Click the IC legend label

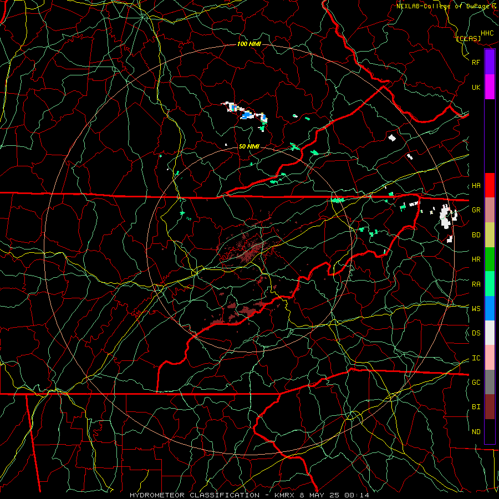[476, 358]
